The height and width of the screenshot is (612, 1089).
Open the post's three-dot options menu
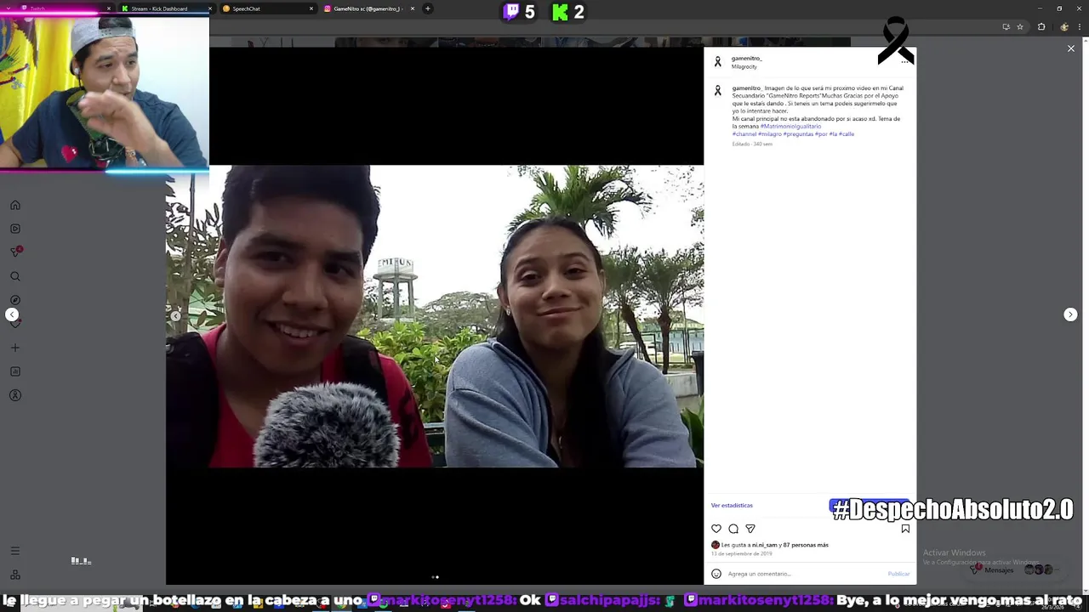coord(904,61)
